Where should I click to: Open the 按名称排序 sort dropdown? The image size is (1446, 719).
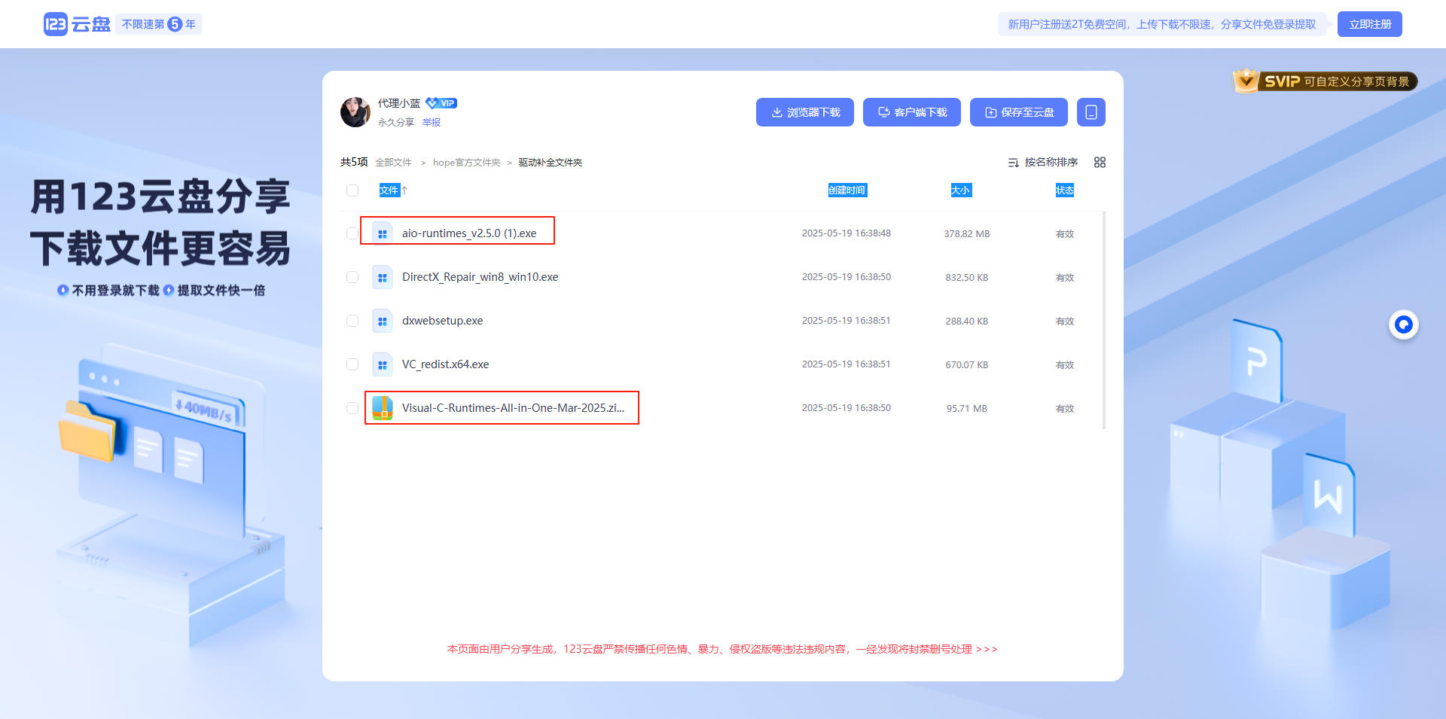pyautogui.click(x=1043, y=162)
